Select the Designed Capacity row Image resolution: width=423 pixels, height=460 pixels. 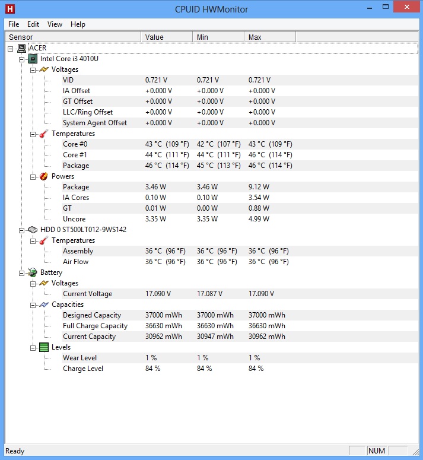coord(240,315)
